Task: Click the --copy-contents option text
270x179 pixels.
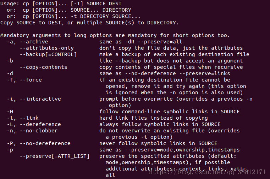Action: pyautogui.click(x=43, y=67)
